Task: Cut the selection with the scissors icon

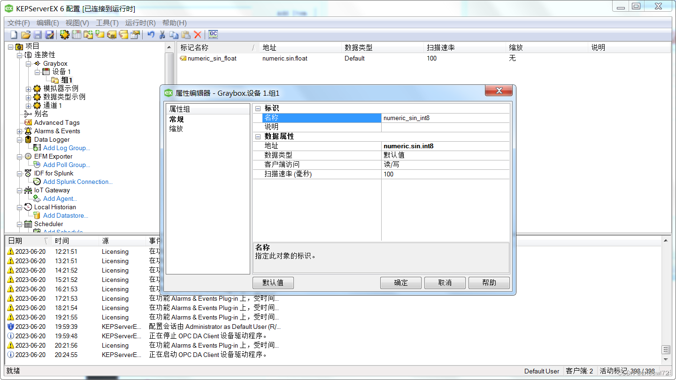Action: [x=161, y=34]
